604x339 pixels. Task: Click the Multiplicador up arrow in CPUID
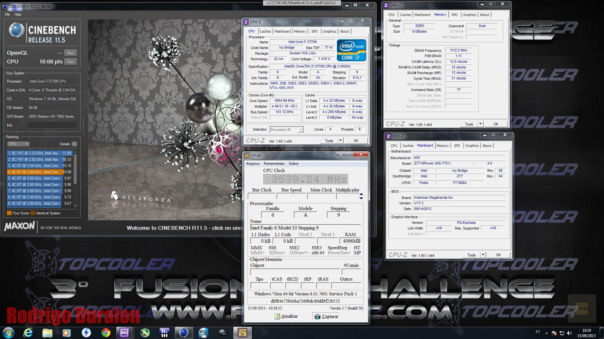click(x=361, y=194)
